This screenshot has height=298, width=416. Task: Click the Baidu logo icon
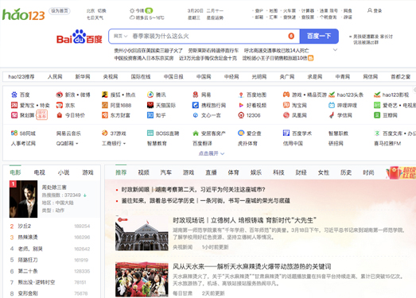click(79, 37)
